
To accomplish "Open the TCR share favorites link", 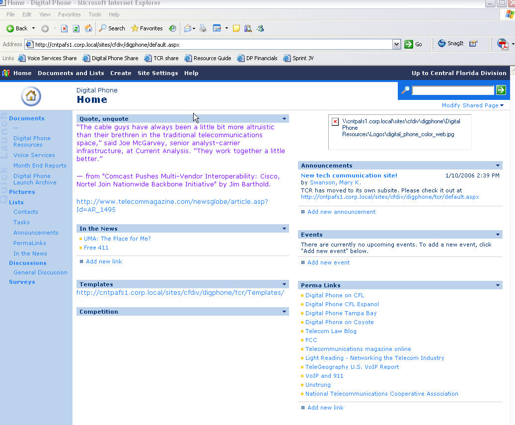I will click(161, 58).
